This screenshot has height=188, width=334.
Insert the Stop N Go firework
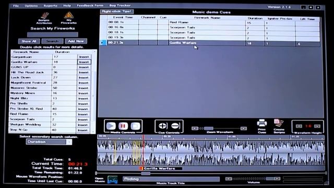[82, 130]
